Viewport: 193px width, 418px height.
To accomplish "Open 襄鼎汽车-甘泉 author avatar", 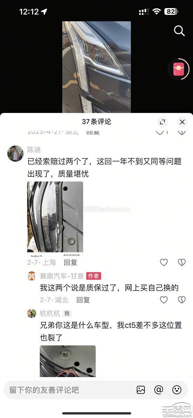I will click(32, 276).
